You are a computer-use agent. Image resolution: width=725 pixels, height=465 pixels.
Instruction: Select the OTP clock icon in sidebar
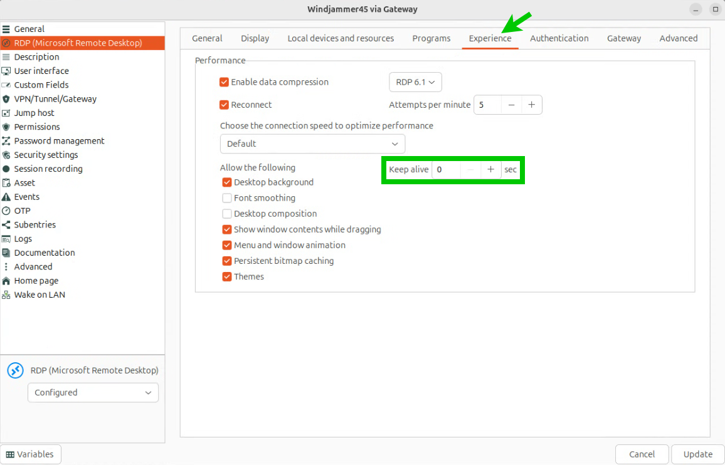[x=6, y=211]
